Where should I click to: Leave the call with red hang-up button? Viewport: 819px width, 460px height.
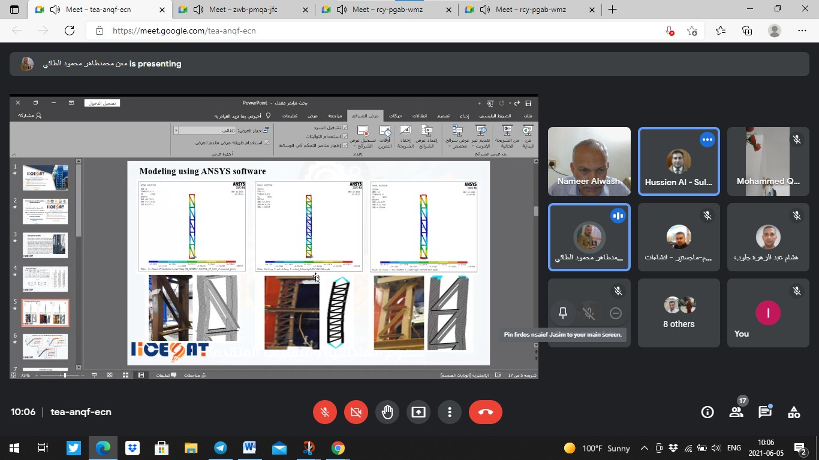point(485,412)
